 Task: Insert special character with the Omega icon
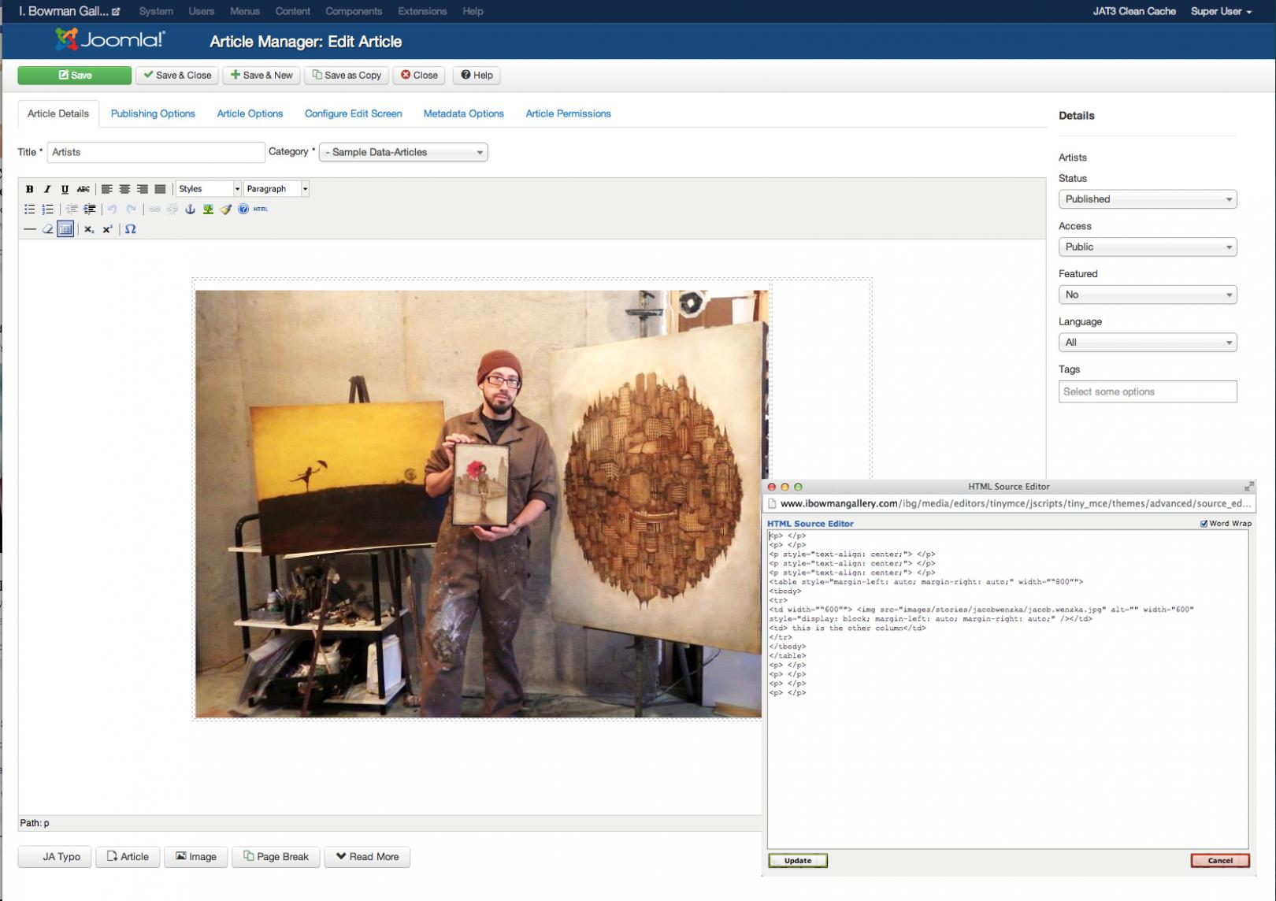pyautogui.click(x=131, y=229)
